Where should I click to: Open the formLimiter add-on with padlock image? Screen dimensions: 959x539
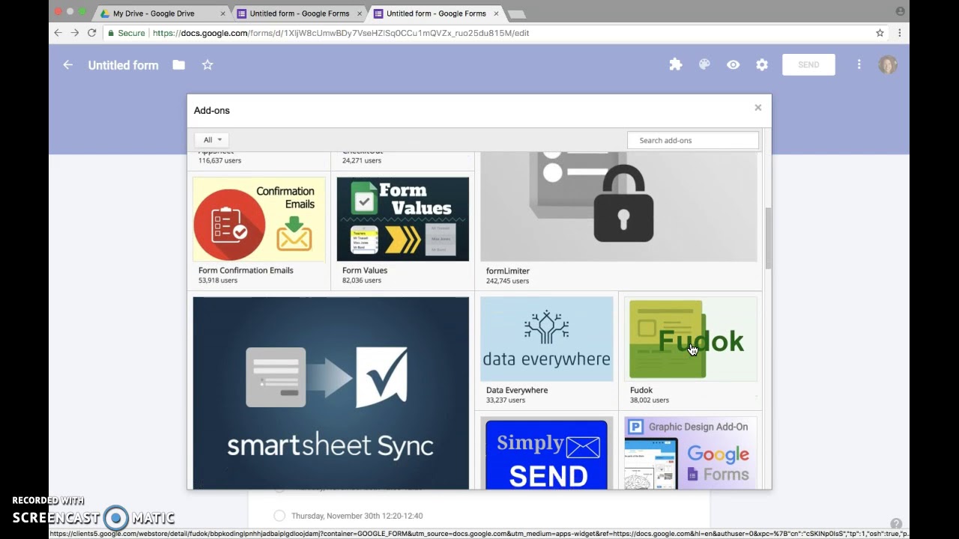click(x=619, y=207)
